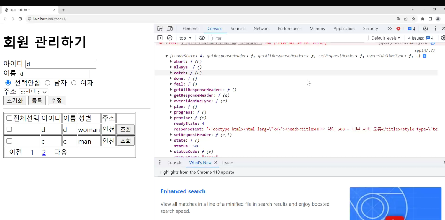Image resolution: width=445 pixels, height=220 pixels.
Task: Open the blue issues badge beside the error count
Action: tap(411, 29)
